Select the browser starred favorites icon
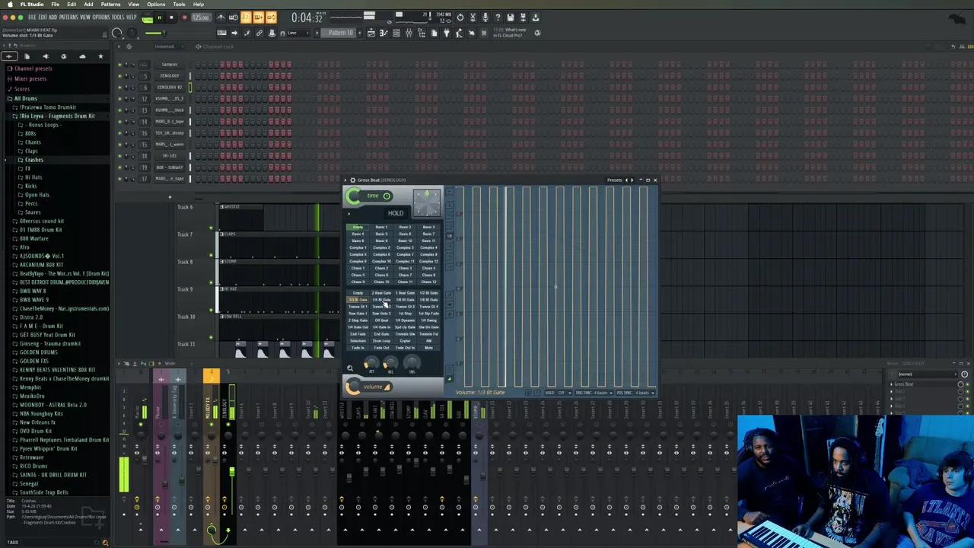This screenshot has width=974, height=548. (100, 56)
